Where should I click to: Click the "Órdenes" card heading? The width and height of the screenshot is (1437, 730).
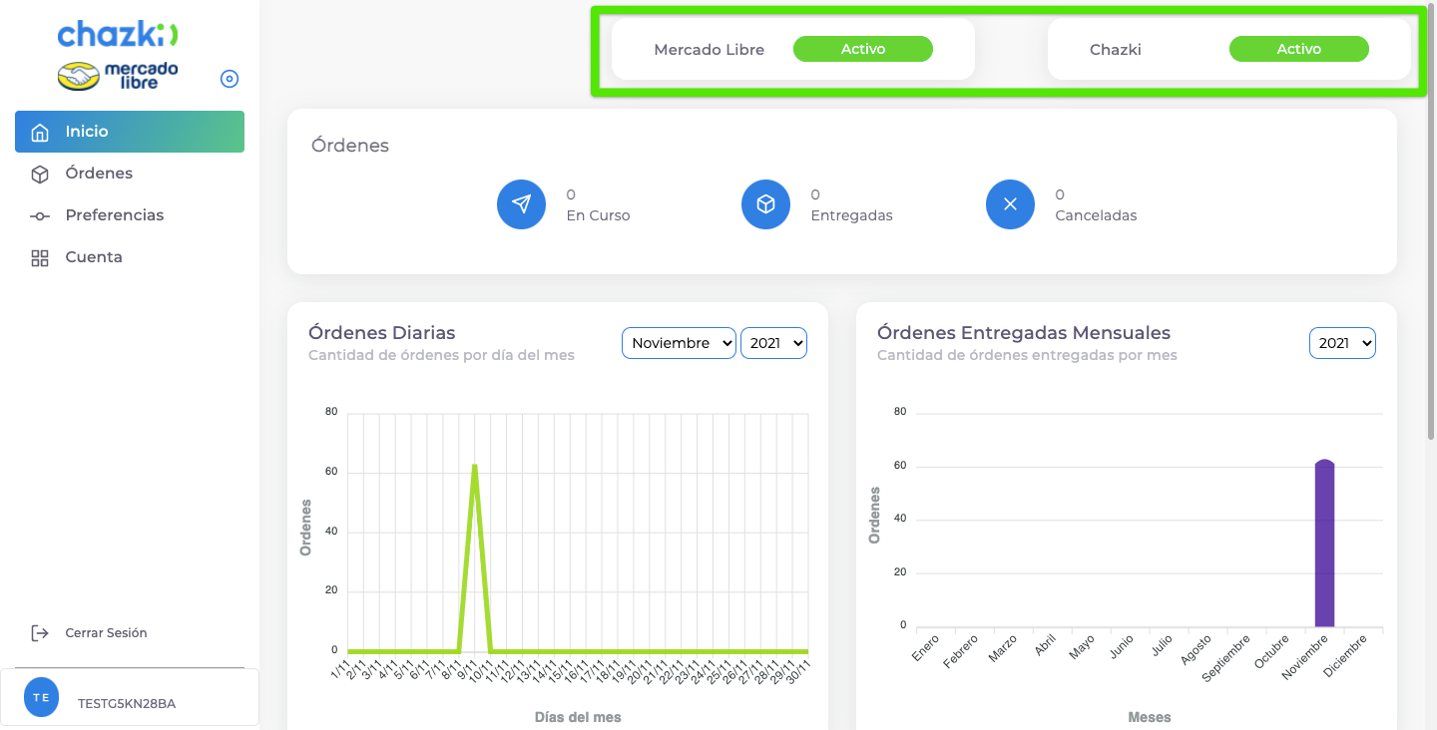click(350, 146)
